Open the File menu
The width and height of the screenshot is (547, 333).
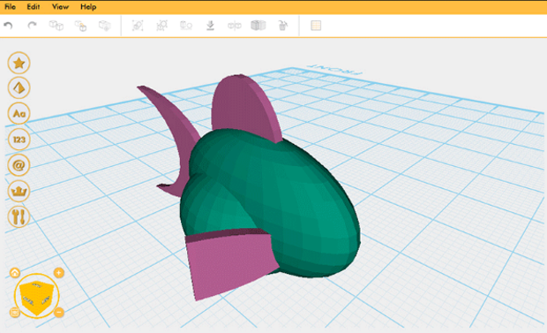click(x=10, y=7)
